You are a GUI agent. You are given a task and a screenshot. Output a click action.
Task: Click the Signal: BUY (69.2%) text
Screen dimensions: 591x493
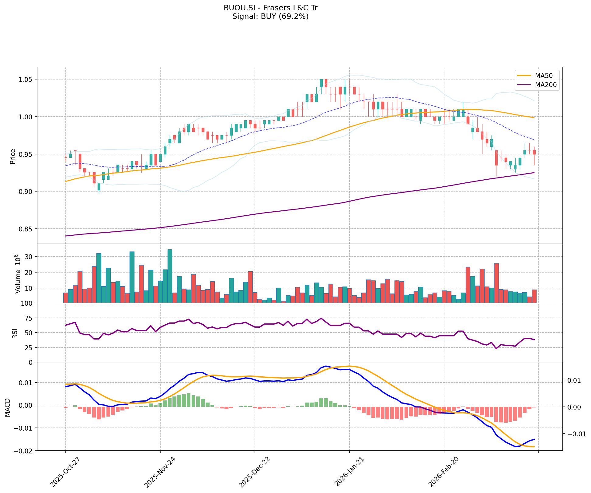270,16
